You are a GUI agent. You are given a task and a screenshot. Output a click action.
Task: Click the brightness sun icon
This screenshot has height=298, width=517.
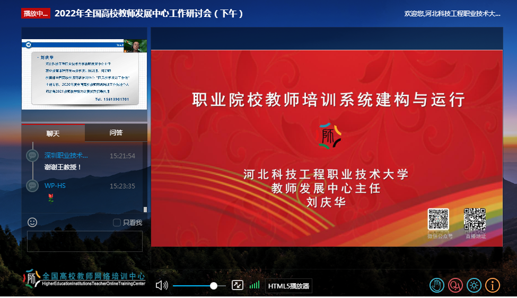[x=474, y=286]
